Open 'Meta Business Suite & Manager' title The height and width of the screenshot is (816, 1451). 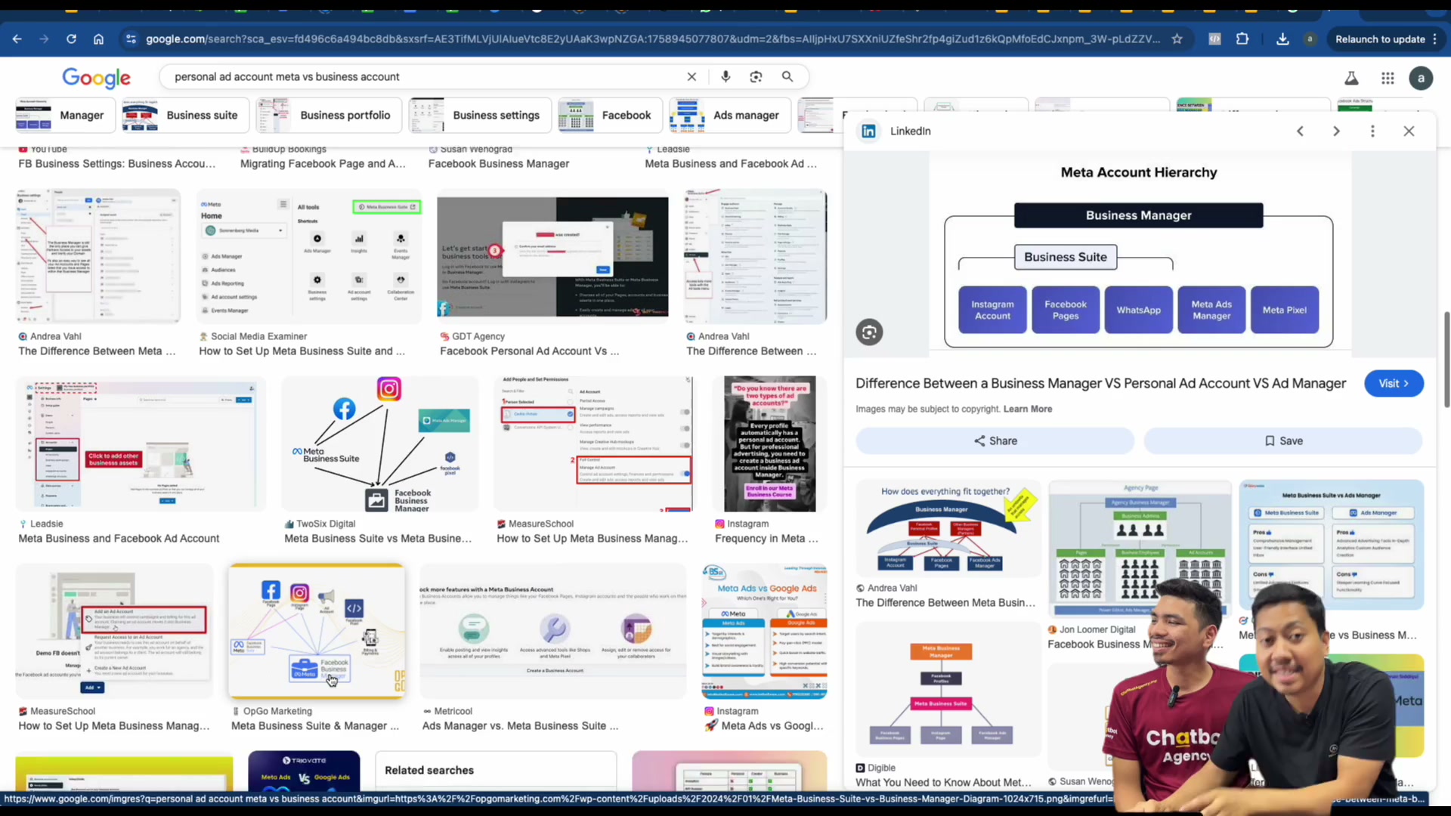pos(314,726)
